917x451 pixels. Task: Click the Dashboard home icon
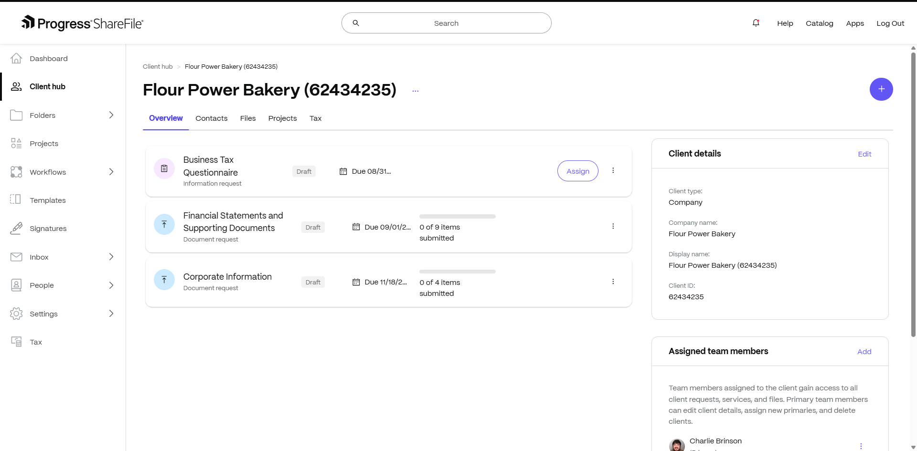(16, 58)
